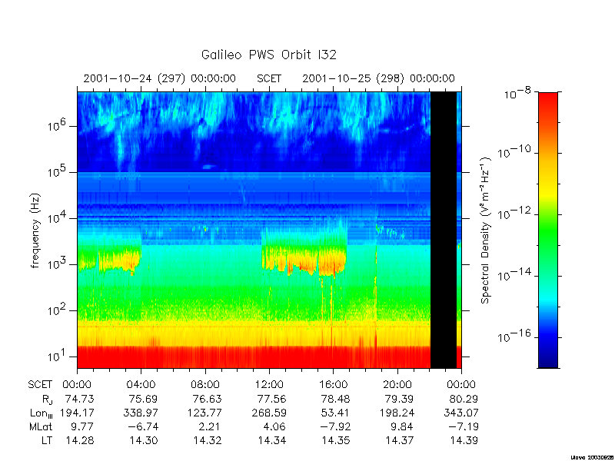
Task: Click local time value 14.32
Action: tap(208, 440)
